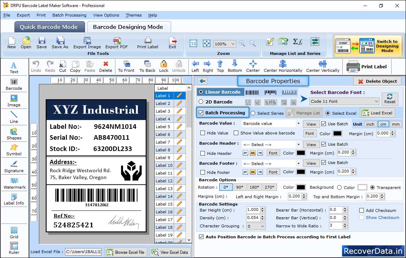This screenshot has width=406, height=258.
Task: Expand the Barcode Header select dropdown
Action: 298,144
